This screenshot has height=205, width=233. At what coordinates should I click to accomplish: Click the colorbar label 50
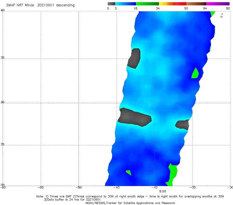point(186,8)
